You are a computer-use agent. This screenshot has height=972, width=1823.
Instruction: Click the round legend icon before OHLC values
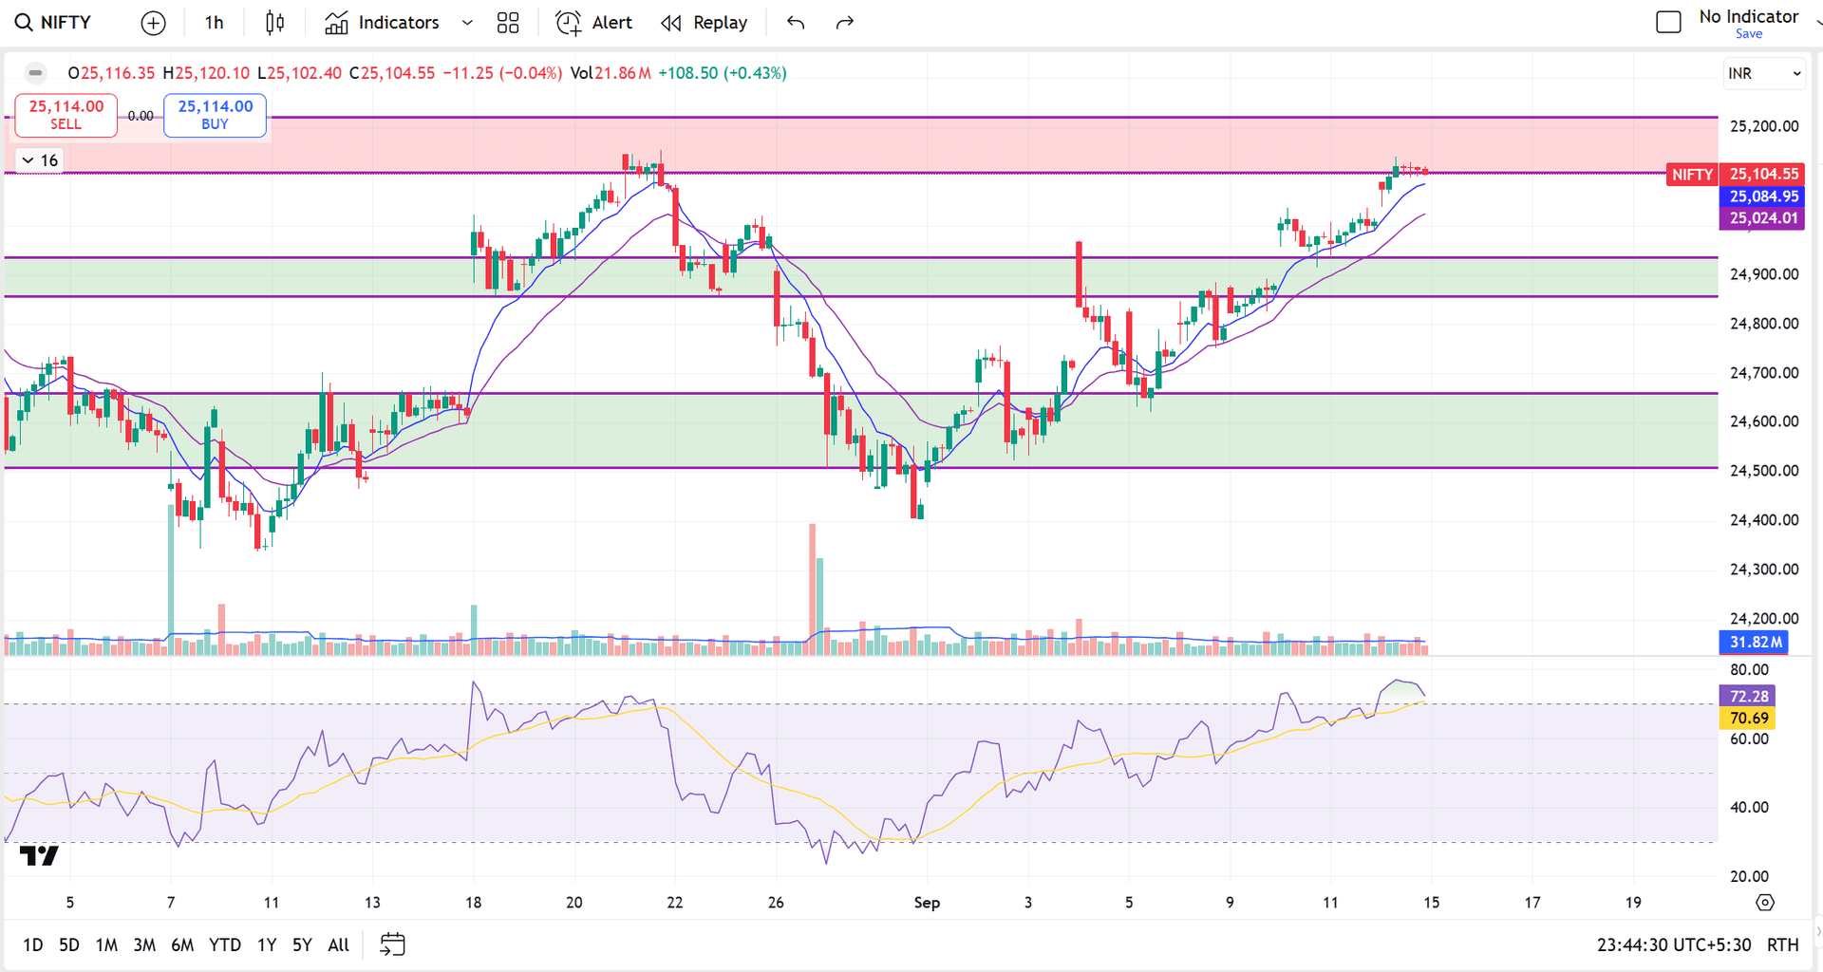[x=35, y=73]
